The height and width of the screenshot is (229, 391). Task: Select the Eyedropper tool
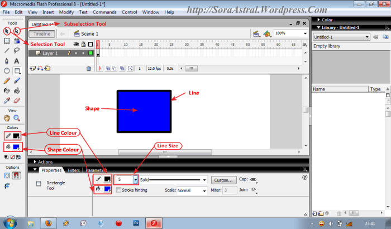pos(7,101)
